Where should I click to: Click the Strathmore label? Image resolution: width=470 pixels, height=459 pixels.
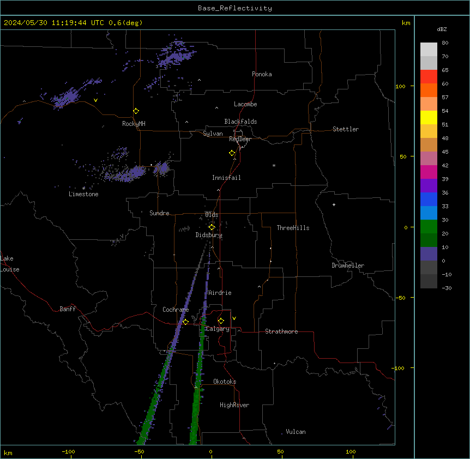pos(281,331)
